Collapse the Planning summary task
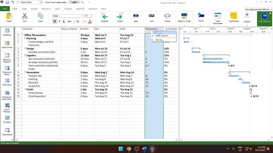The image size is (273, 153). pyautogui.click(x=25, y=39)
